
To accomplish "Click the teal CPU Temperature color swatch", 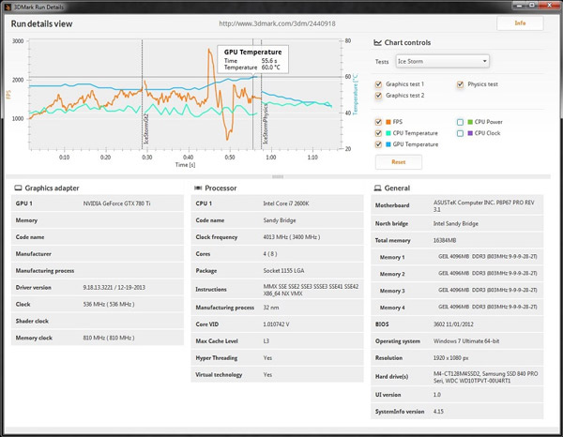I will [x=388, y=133].
